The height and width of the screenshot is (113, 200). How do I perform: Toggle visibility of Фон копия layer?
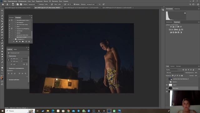coord(167,88)
